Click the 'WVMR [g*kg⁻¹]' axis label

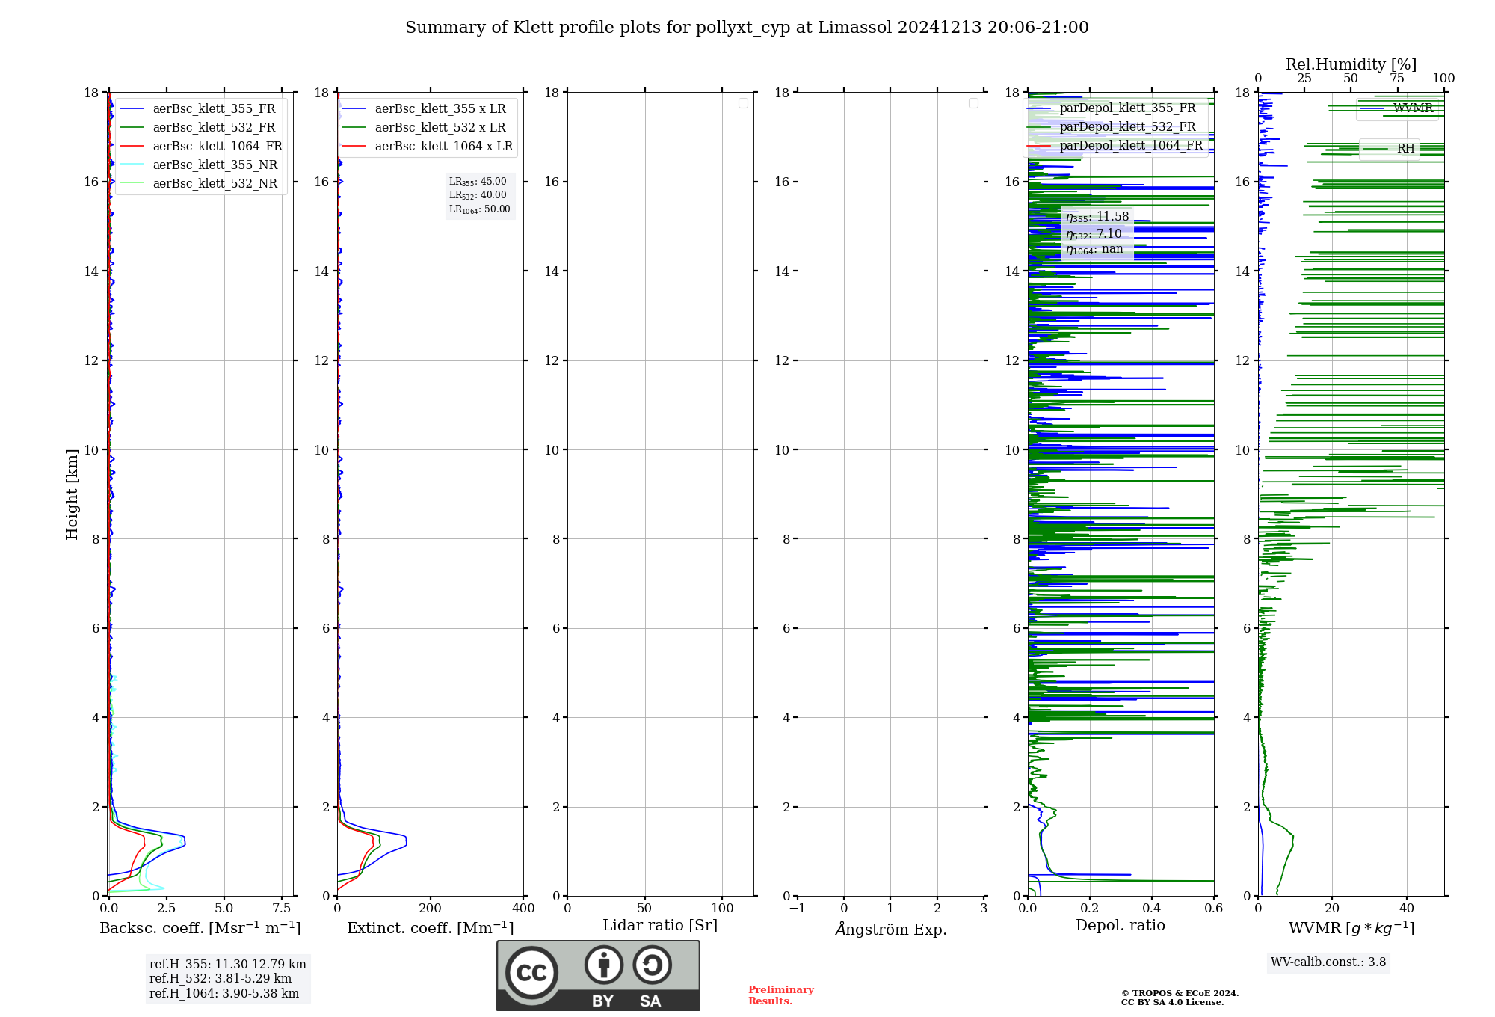pos(1351,928)
